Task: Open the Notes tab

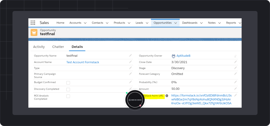Action: pyautogui.click(x=212, y=23)
